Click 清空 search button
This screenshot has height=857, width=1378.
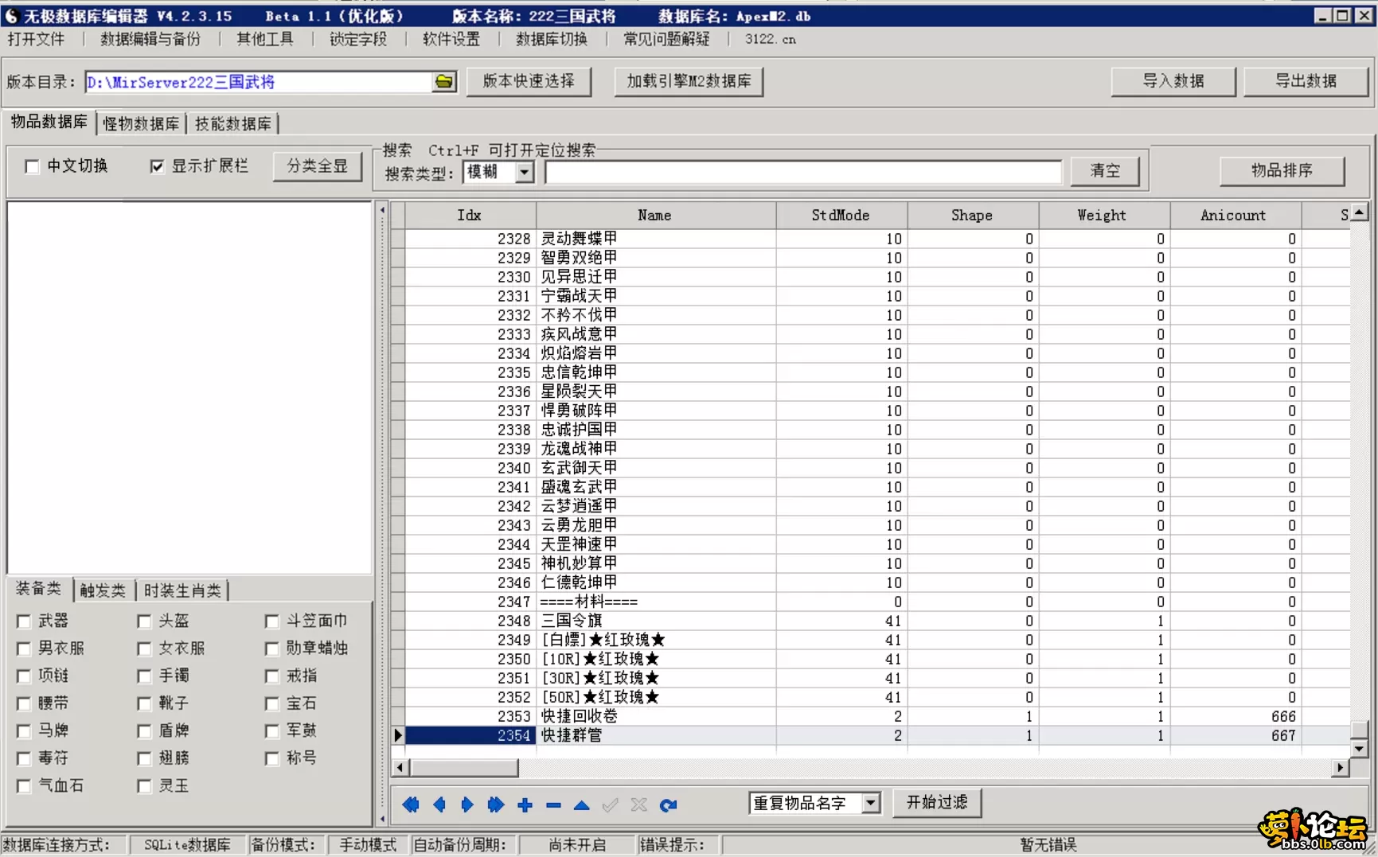click(x=1105, y=171)
